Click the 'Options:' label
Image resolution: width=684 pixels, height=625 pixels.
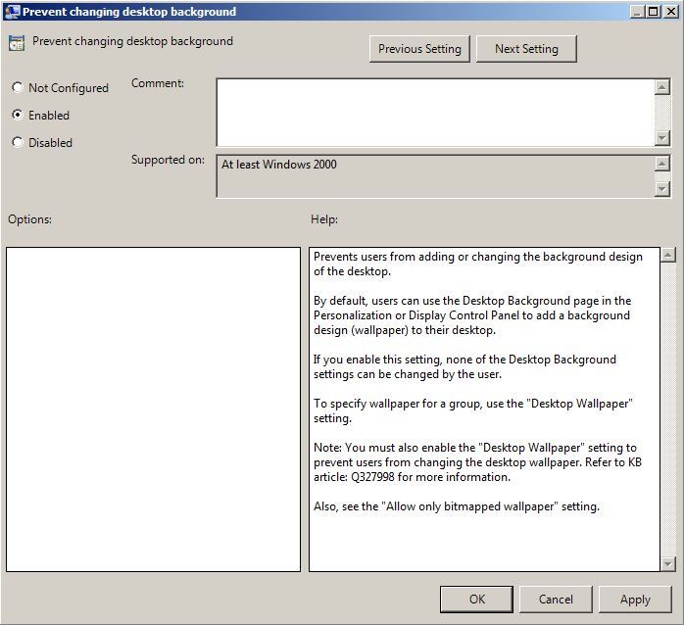tap(29, 219)
